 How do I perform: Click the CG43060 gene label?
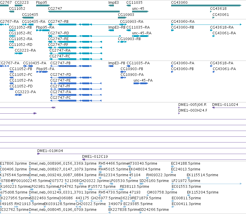[179, 3]
